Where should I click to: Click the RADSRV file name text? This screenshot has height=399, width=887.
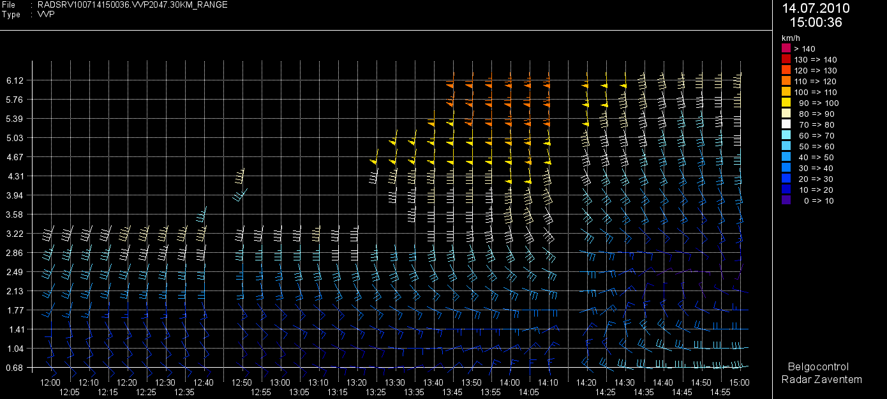pos(132,5)
